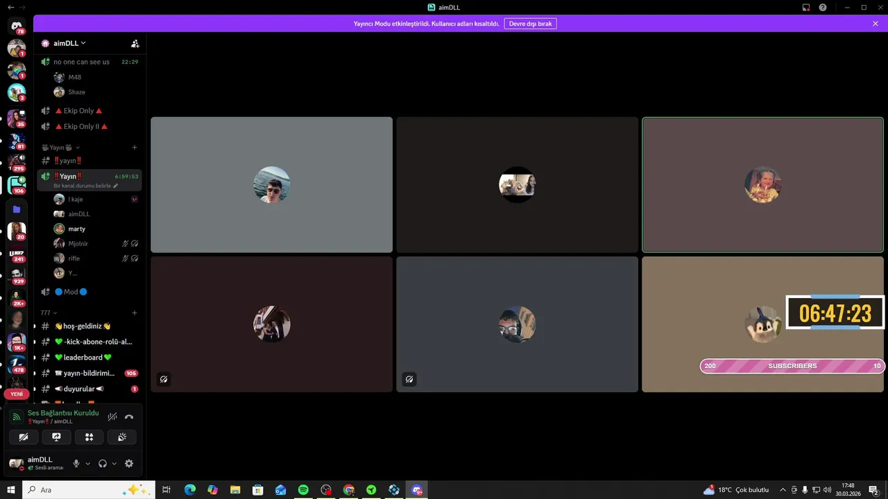The height and width of the screenshot is (499, 888).
Task: Select the server with badge 81
Action: (17, 141)
